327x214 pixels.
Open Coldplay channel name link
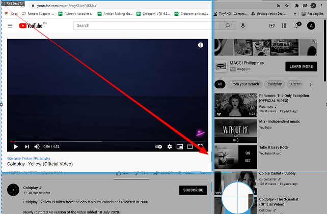coord(31,188)
